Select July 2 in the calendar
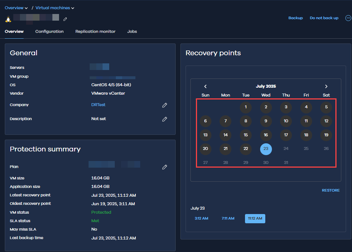352x252 pixels. (266, 107)
